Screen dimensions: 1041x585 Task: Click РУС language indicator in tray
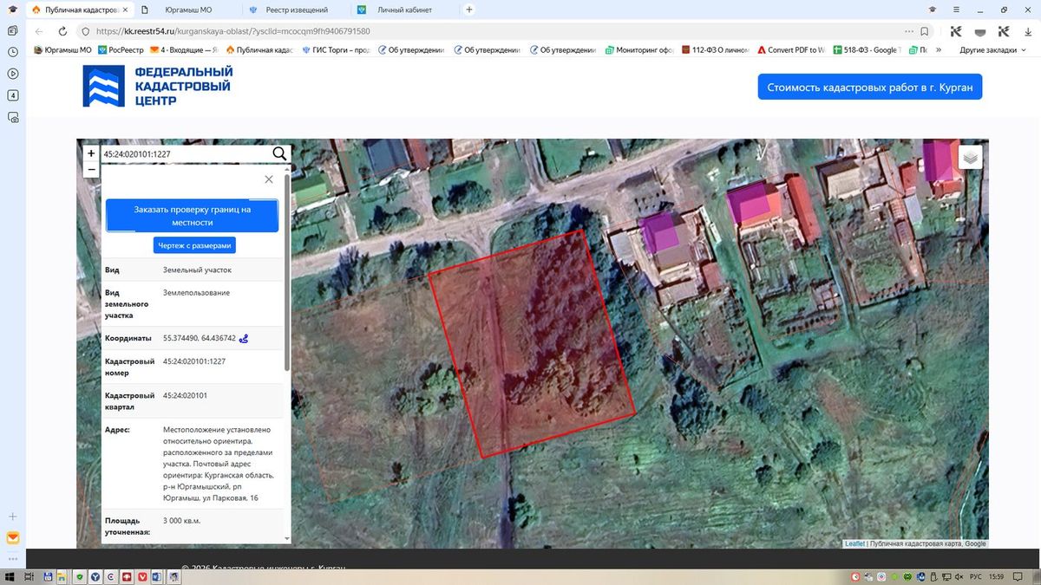tap(975, 576)
